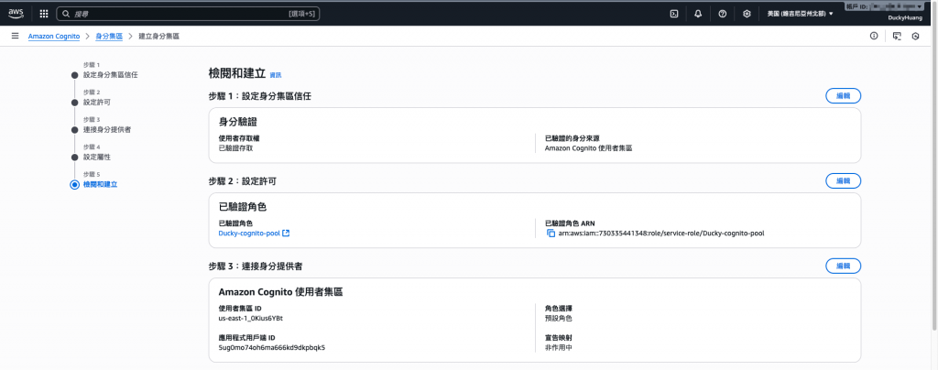Viewport: 938px width, 370px height.
Task: Launch CloudShell terminal icon
Action: click(x=673, y=14)
